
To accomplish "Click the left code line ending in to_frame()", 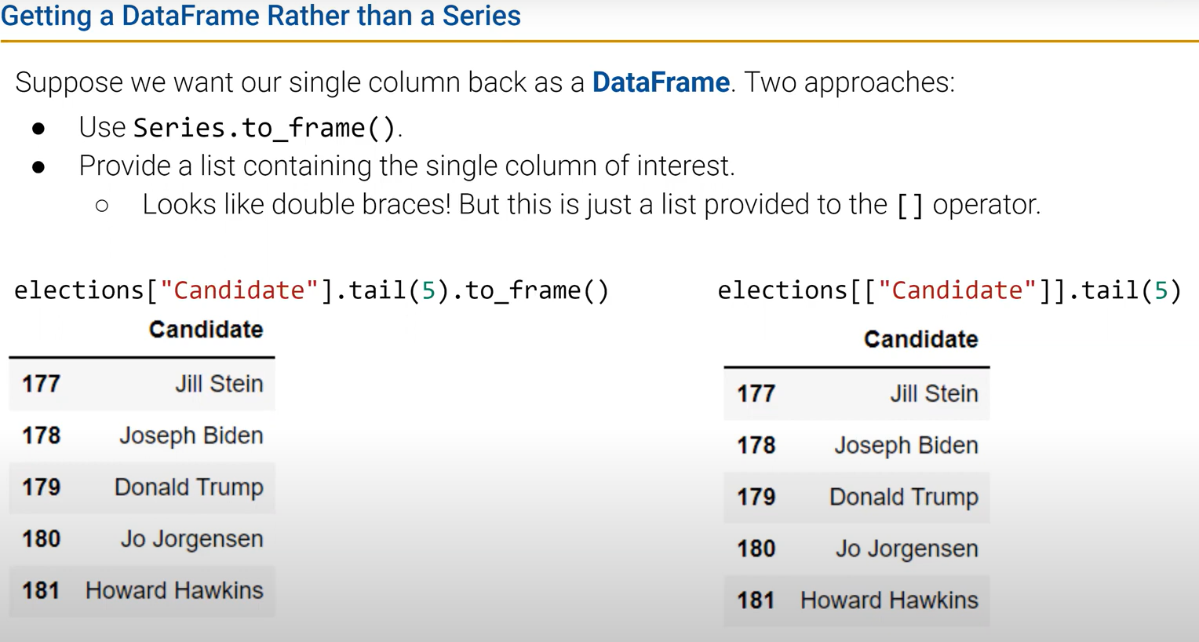I will pyautogui.click(x=312, y=290).
